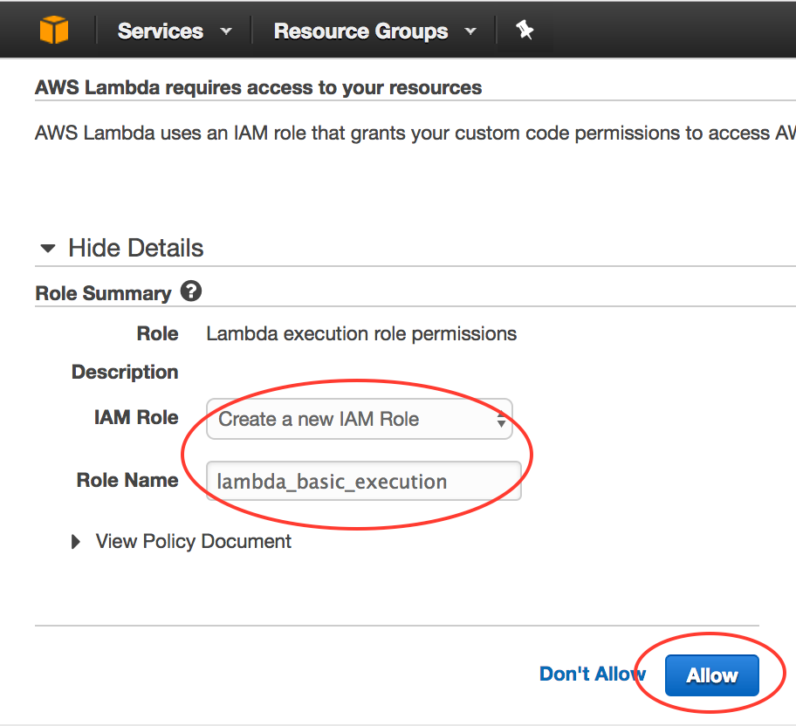Click the caret arrow beside Resource Groups
The height and width of the screenshot is (726, 796).
point(470,31)
